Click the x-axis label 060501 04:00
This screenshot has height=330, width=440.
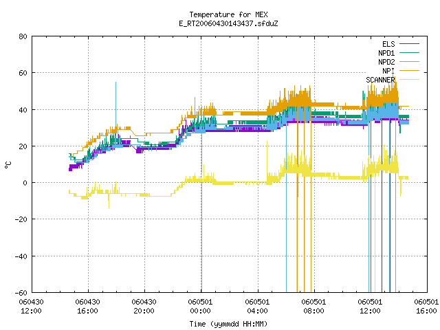coord(257,306)
